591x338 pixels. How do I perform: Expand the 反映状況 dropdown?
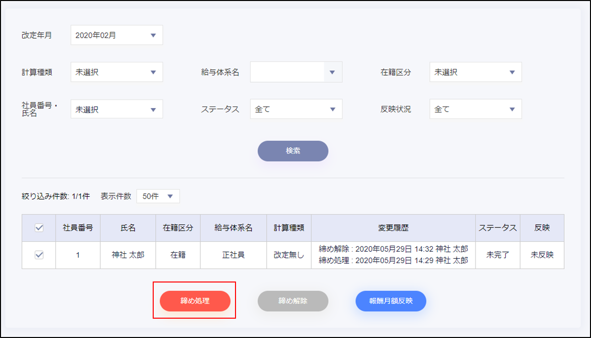click(x=475, y=110)
